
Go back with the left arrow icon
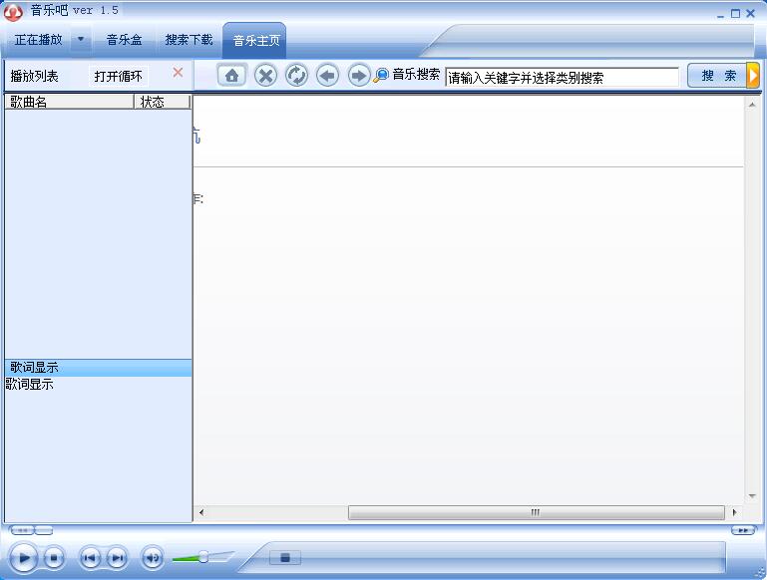click(327, 76)
